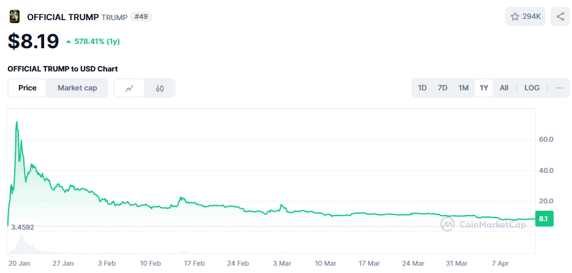Click the CoinMarketCap watermark logo
572x273 pixels.
(x=484, y=225)
